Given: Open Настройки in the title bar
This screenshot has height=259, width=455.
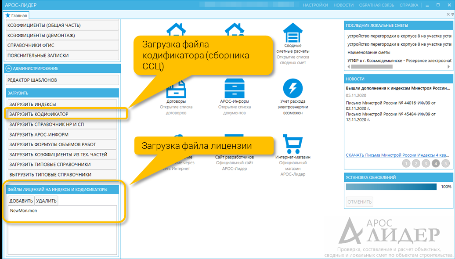Looking at the screenshot, I should 315,5.
